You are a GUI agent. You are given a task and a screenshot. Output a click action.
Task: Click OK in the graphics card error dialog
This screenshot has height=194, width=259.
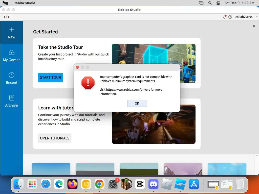coord(137,103)
